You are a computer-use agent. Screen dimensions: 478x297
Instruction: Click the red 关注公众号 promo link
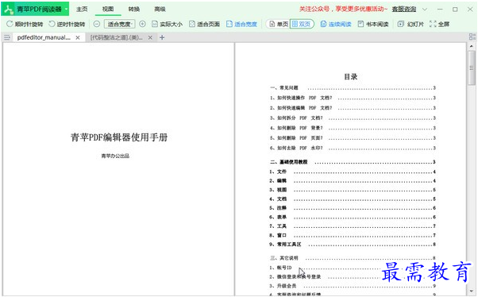coord(343,9)
